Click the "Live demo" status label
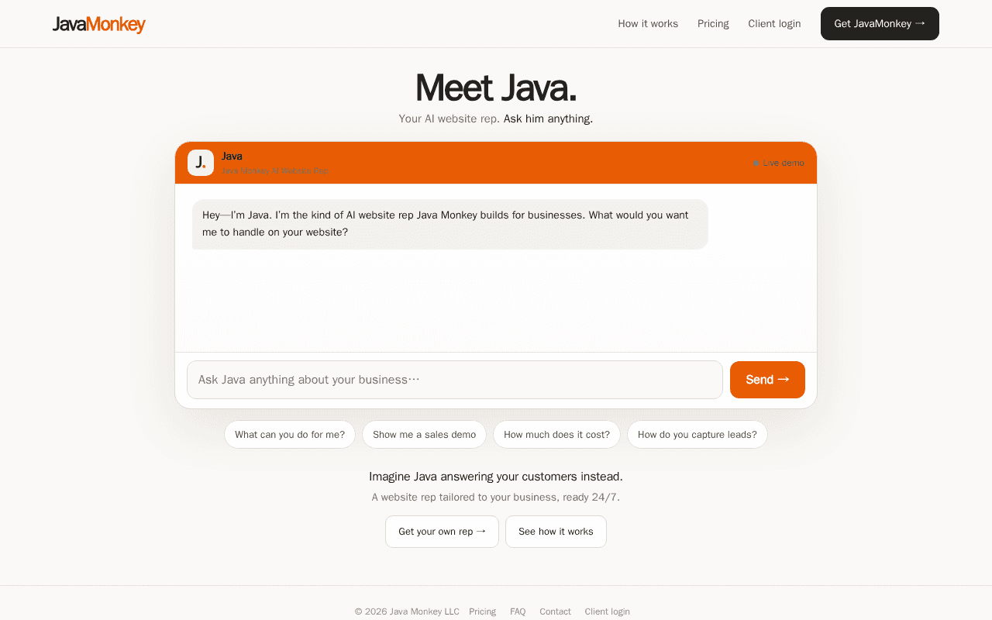Image resolution: width=992 pixels, height=620 pixels. (778, 163)
